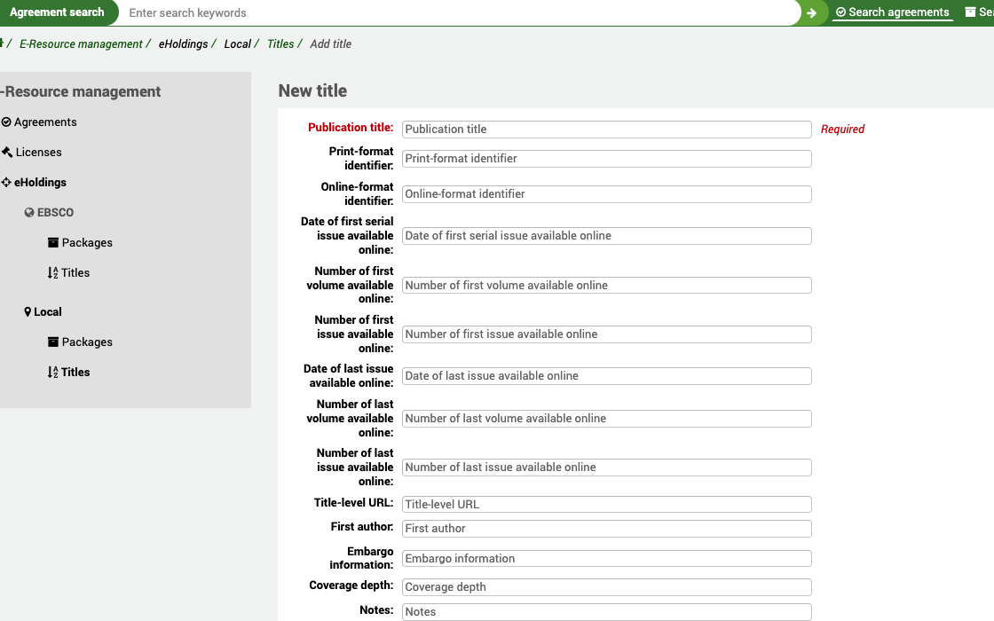Open Licenses in the sidebar
Image resolution: width=994 pixels, height=621 pixels.
(x=38, y=153)
